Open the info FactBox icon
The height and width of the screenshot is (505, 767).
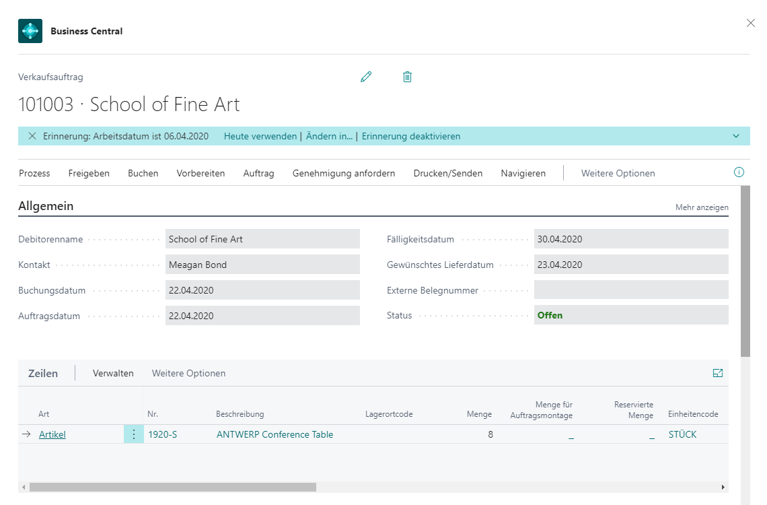(739, 172)
